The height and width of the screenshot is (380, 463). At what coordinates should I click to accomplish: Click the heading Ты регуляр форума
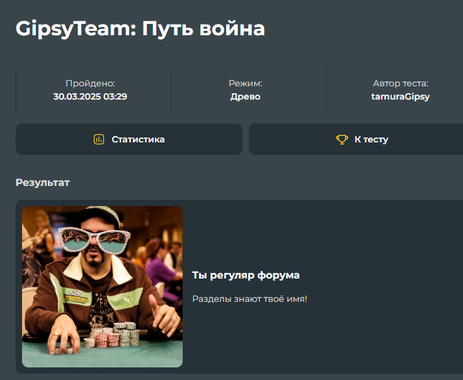click(x=246, y=276)
